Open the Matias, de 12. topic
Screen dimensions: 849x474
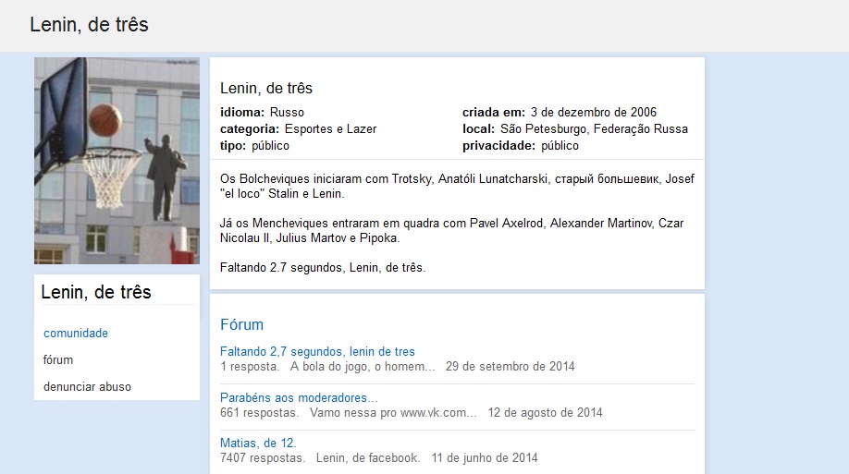(x=258, y=444)
